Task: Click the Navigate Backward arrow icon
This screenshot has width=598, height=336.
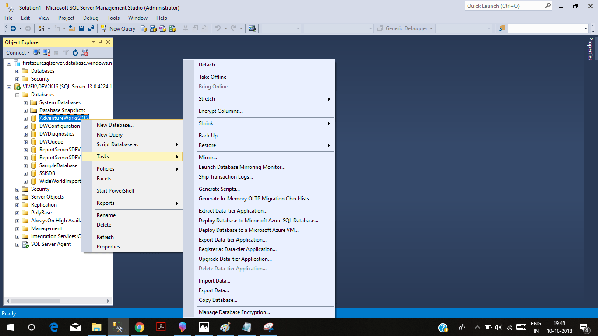Action: (13, 28)
